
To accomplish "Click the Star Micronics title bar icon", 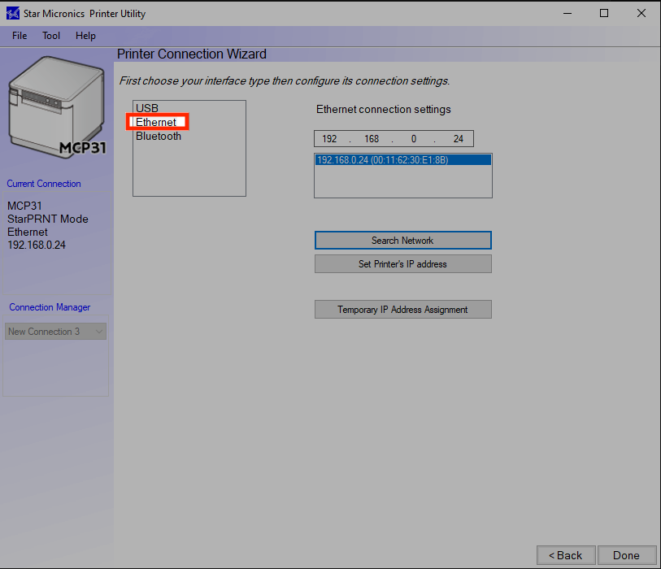I will tap(11, 13).
